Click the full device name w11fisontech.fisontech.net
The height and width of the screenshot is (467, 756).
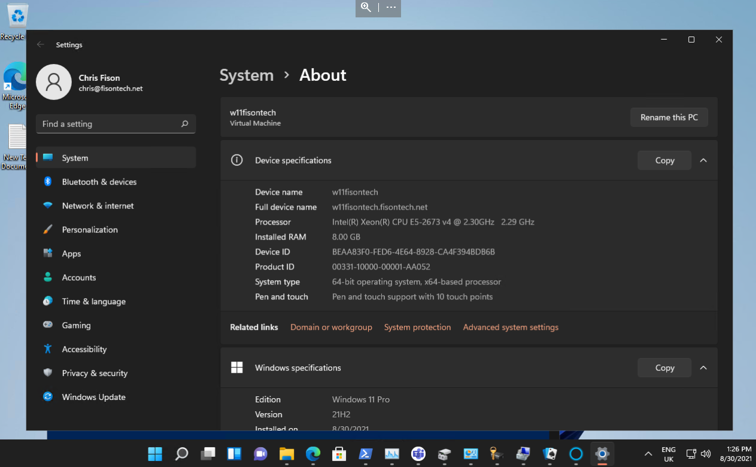pyautogui.click(x=380, y=207)
